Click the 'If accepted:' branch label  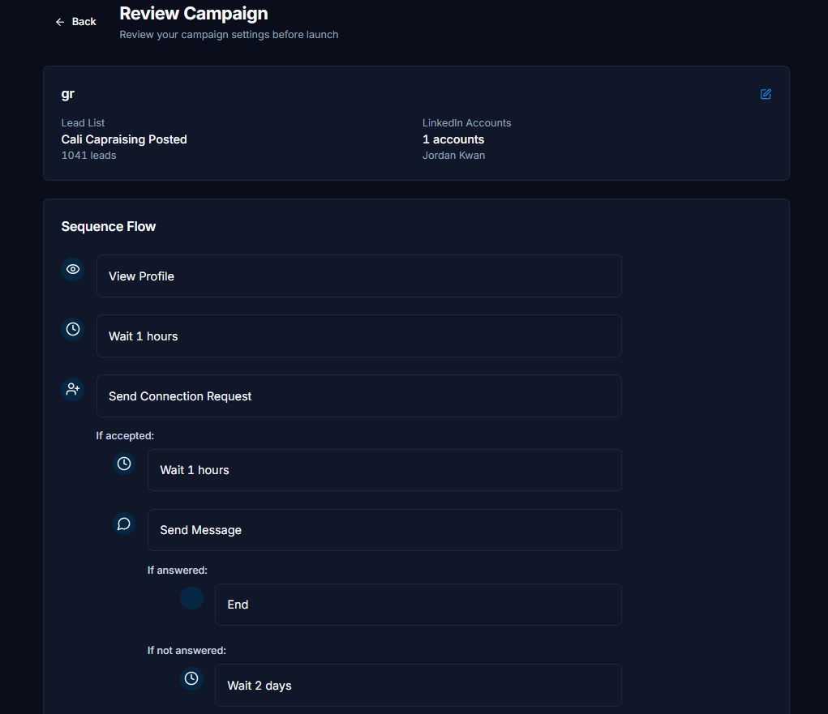coord(125,436)
